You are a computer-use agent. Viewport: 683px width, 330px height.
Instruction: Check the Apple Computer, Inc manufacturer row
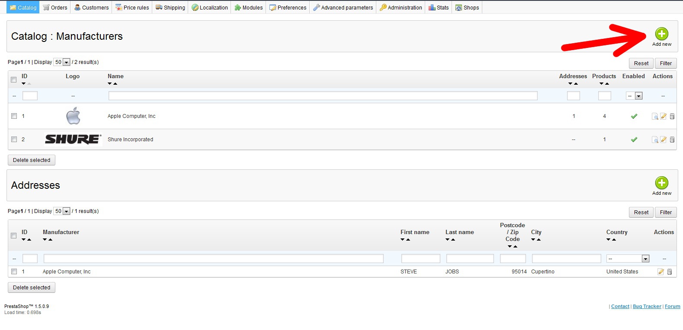click(x=14, y=116)
